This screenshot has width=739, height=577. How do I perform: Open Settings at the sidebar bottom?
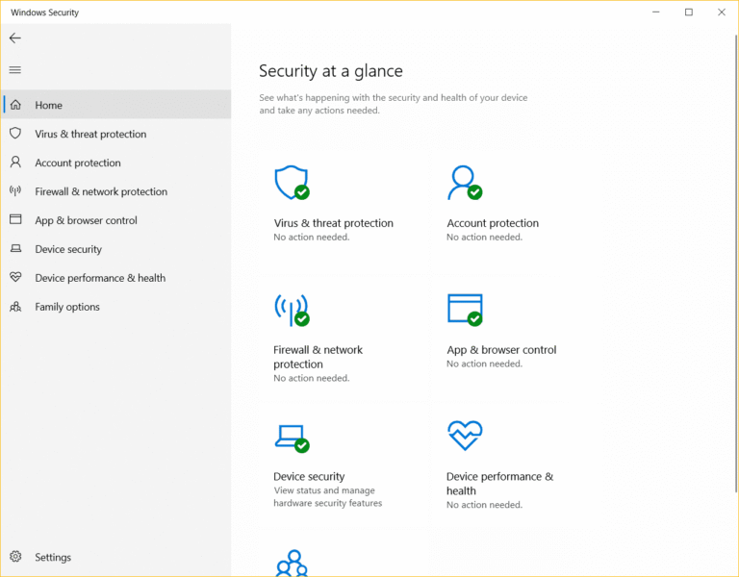click(115, 557)
